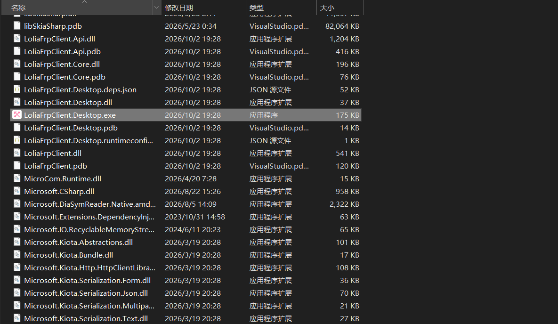
Task: Select the file name Microsoft.CSharp.dll
Action: [x=59, y=192]
